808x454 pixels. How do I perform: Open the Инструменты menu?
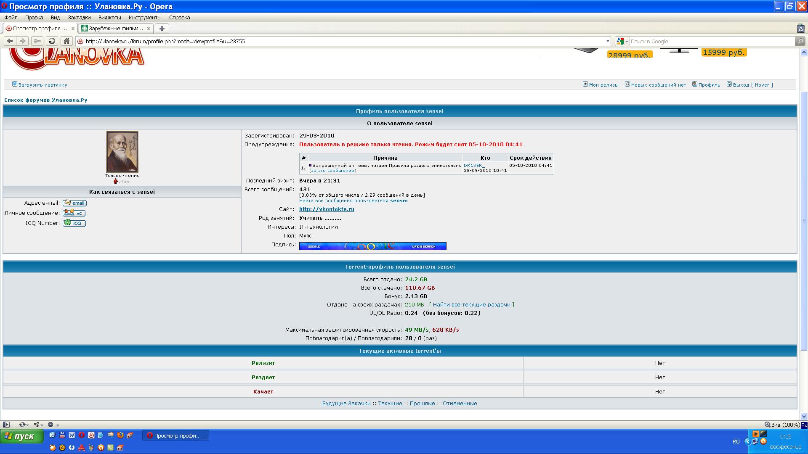(146, 17)
